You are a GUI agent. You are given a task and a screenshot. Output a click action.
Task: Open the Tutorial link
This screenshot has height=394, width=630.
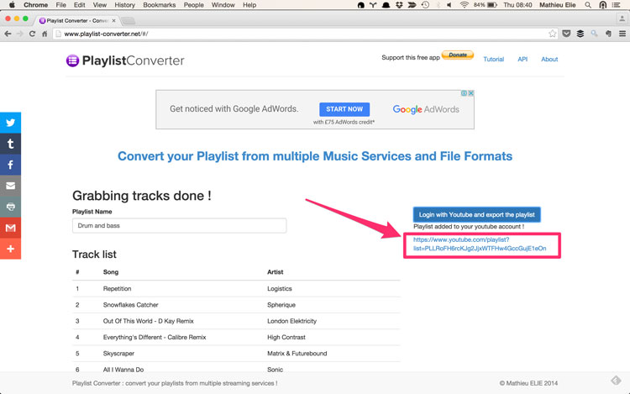[x=493, y=59]
